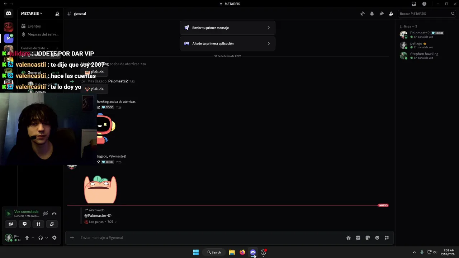This screenshot has height=258, width=459.
Task: Toggle the member list icon
Action: (x=391, y=14)
